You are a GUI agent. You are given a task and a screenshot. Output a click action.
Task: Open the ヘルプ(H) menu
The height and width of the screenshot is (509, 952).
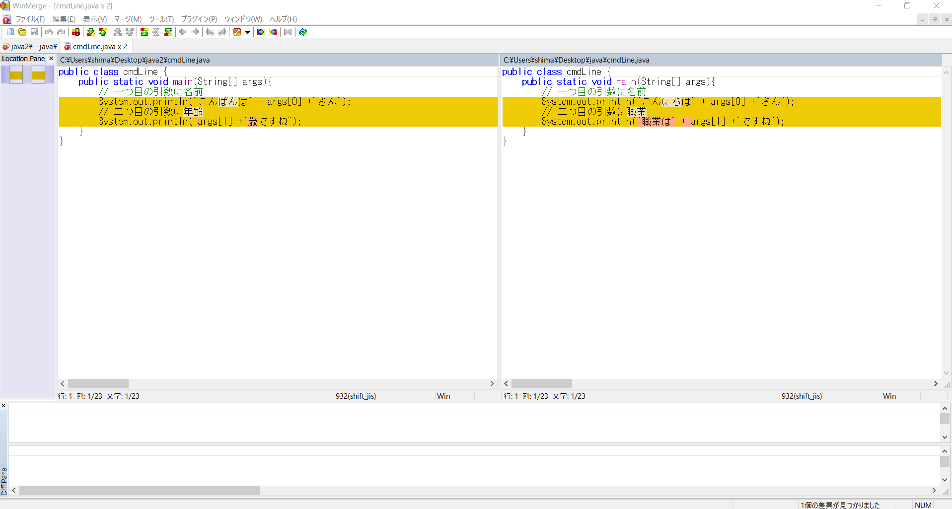point(284,19)
